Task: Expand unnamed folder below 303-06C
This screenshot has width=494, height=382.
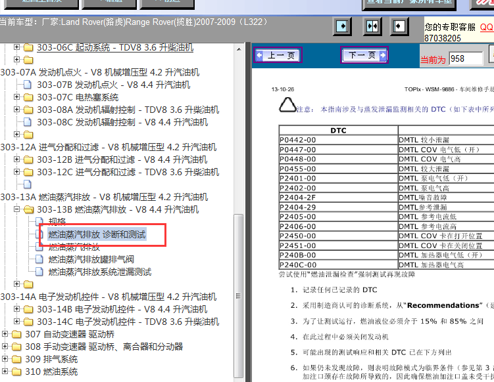Action: (x=16, y=60)
